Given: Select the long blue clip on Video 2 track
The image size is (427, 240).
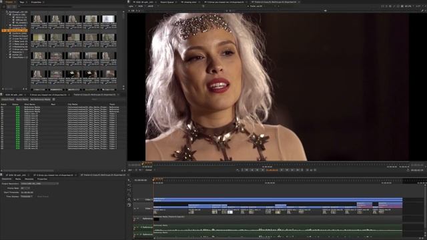Looking at the screenshot, I should (278, 200).
